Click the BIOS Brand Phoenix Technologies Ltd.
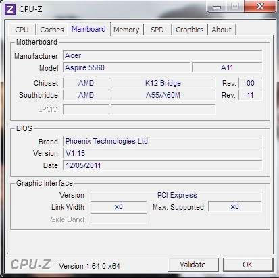This screenshot has height=278, width=279. coord(163,141)
